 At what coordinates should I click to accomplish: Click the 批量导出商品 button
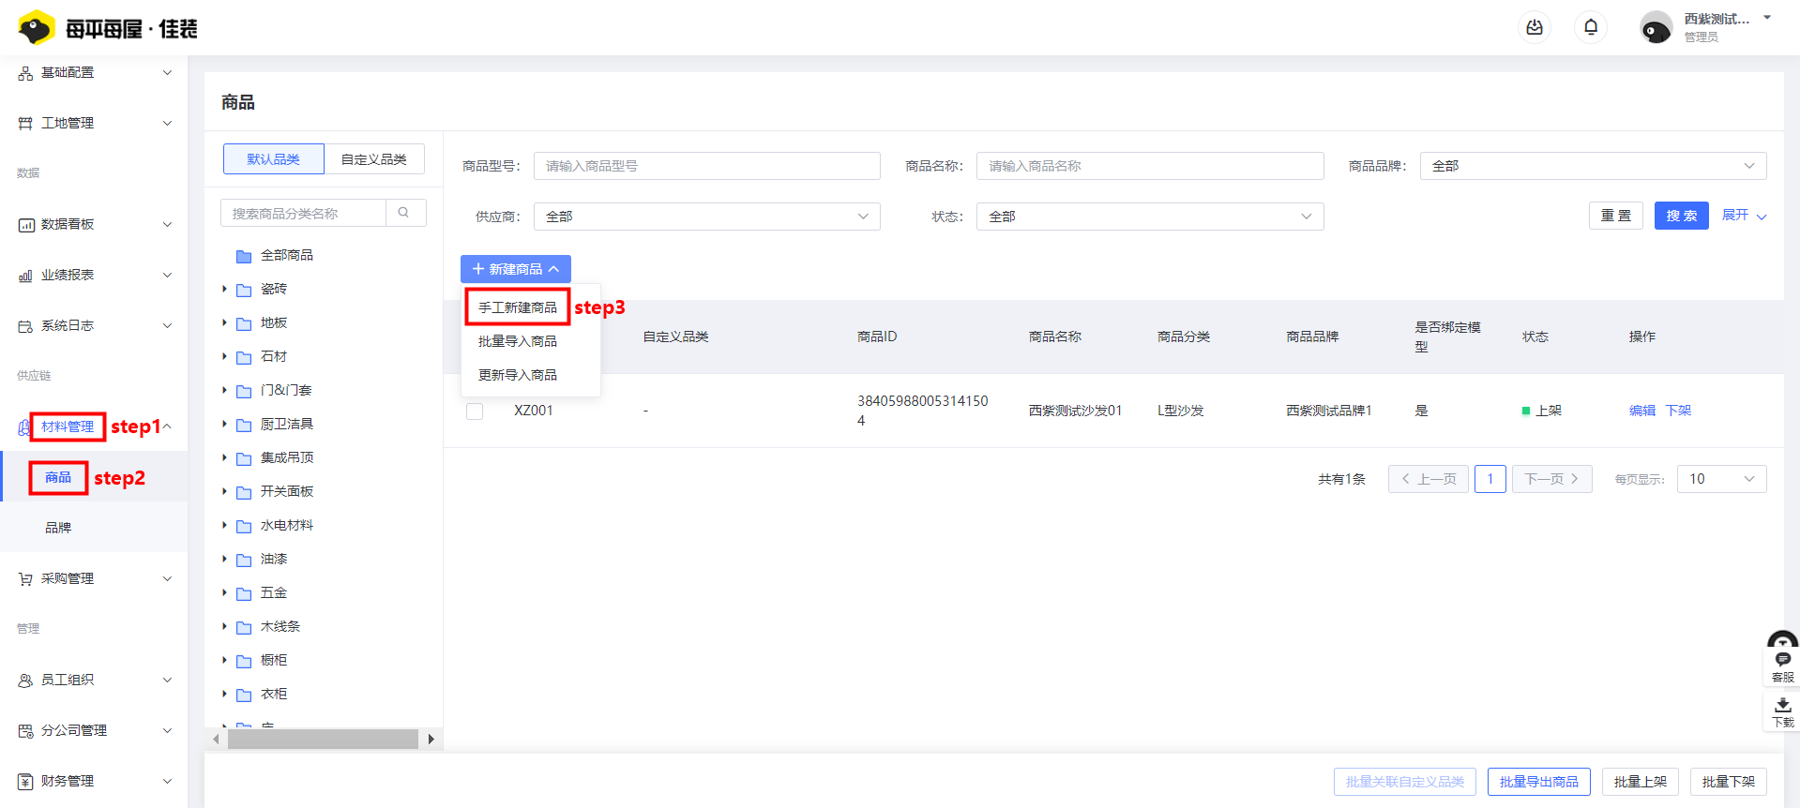click(x=1538, y=782)
